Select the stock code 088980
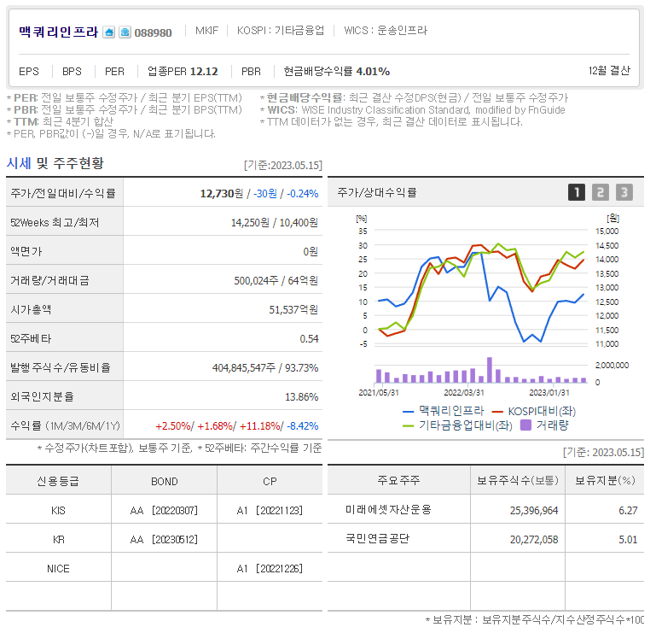Screen dimensions: 656x633 (x=153, y=32)
